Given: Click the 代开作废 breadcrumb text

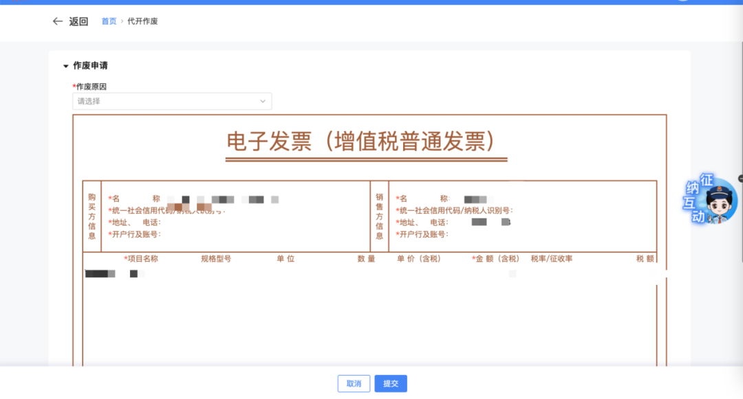Looking at the screenshot, I should 142,21.
